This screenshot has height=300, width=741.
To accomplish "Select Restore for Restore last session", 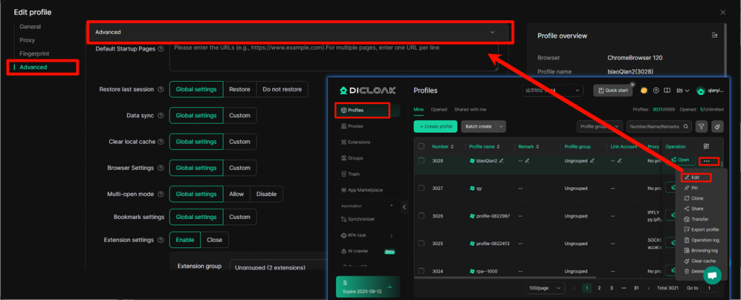I will point(240,90).
